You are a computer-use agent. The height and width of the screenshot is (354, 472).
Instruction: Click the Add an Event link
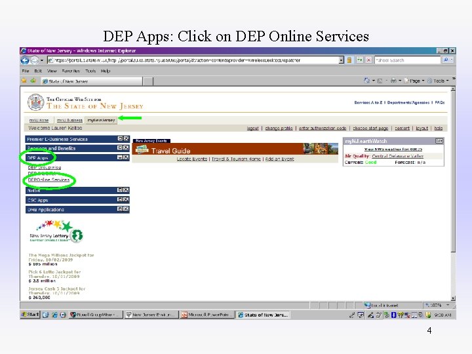(x=279, y=159)
